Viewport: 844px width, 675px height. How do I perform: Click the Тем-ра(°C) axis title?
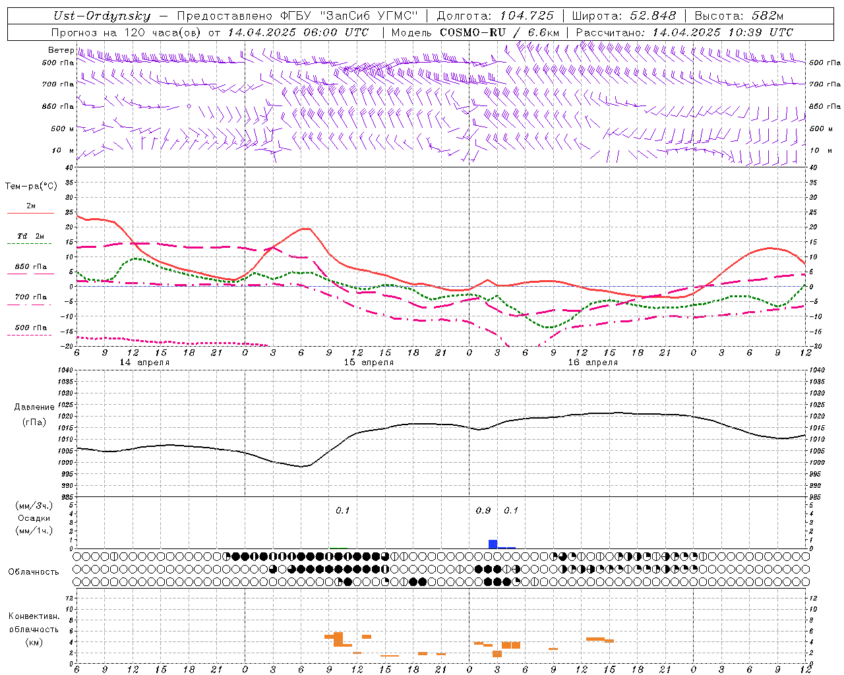pos(31,187)
